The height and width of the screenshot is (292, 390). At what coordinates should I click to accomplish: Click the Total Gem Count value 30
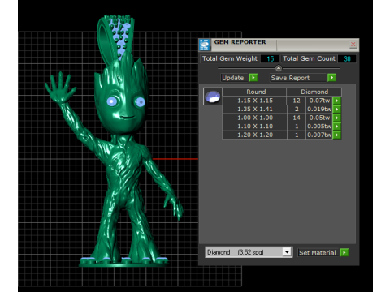point(347,58)
